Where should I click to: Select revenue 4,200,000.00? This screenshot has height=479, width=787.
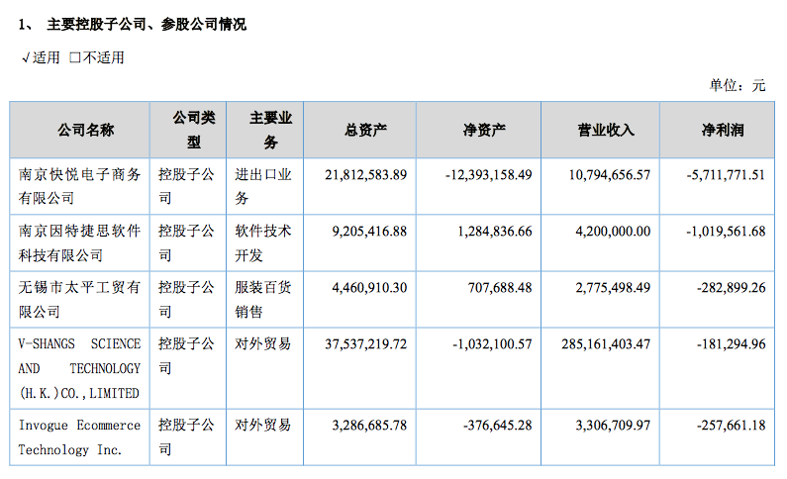point(613,232)
